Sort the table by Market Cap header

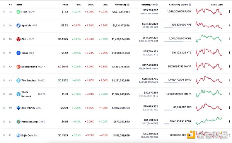tap(120, 5)
